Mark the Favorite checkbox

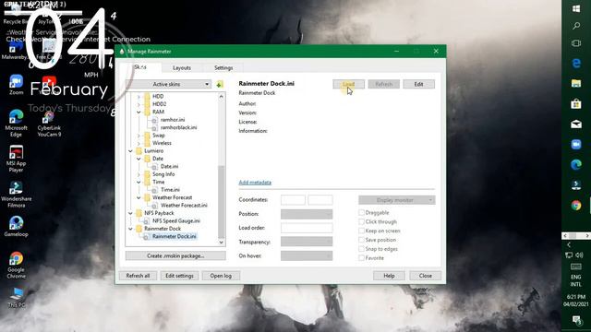[x=361, y=258]
